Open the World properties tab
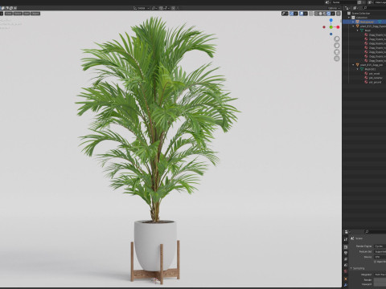Screen dimensions: 386x289 [346, 271]
